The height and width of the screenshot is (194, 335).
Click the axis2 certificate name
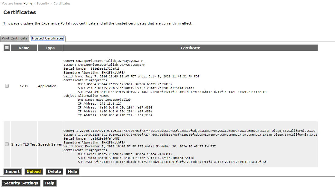point(24,86)
